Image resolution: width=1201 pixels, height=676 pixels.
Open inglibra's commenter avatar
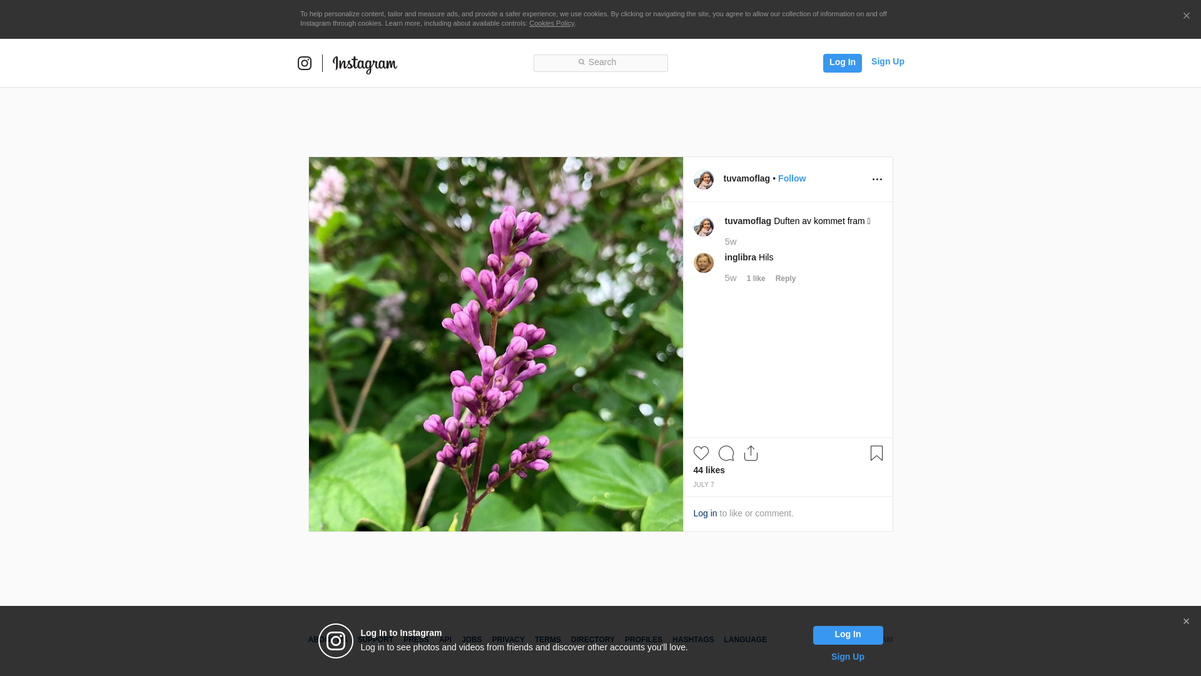click(x=704, y=263)
